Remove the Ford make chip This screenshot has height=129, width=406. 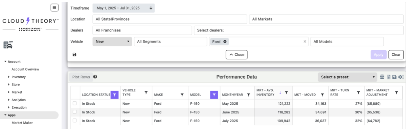point(225,42)
